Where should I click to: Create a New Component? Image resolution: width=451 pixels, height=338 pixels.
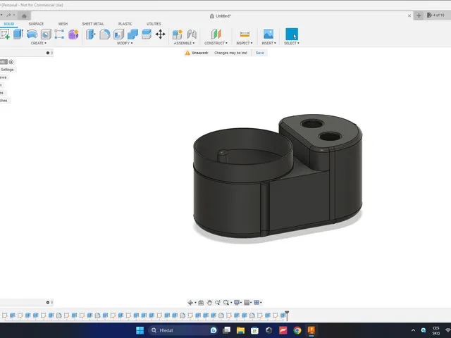177,35
